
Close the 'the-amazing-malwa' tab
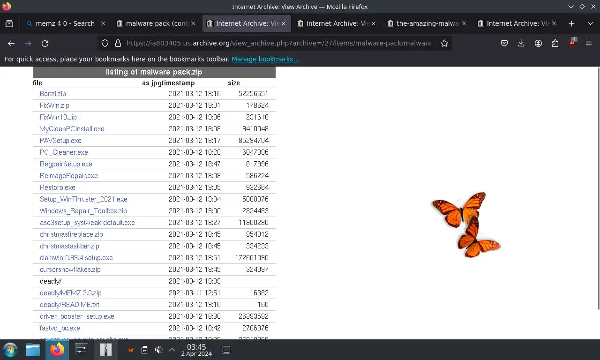(x=464, y=23)
